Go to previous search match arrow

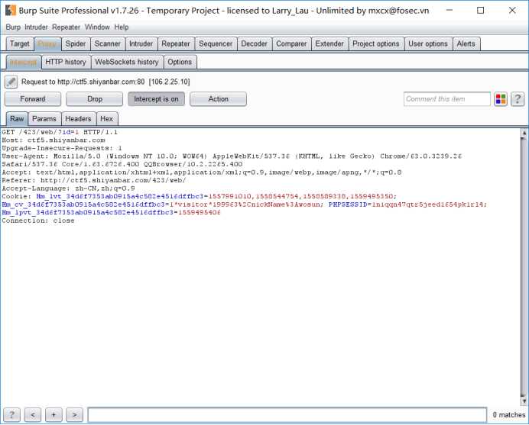pos(33,414)
